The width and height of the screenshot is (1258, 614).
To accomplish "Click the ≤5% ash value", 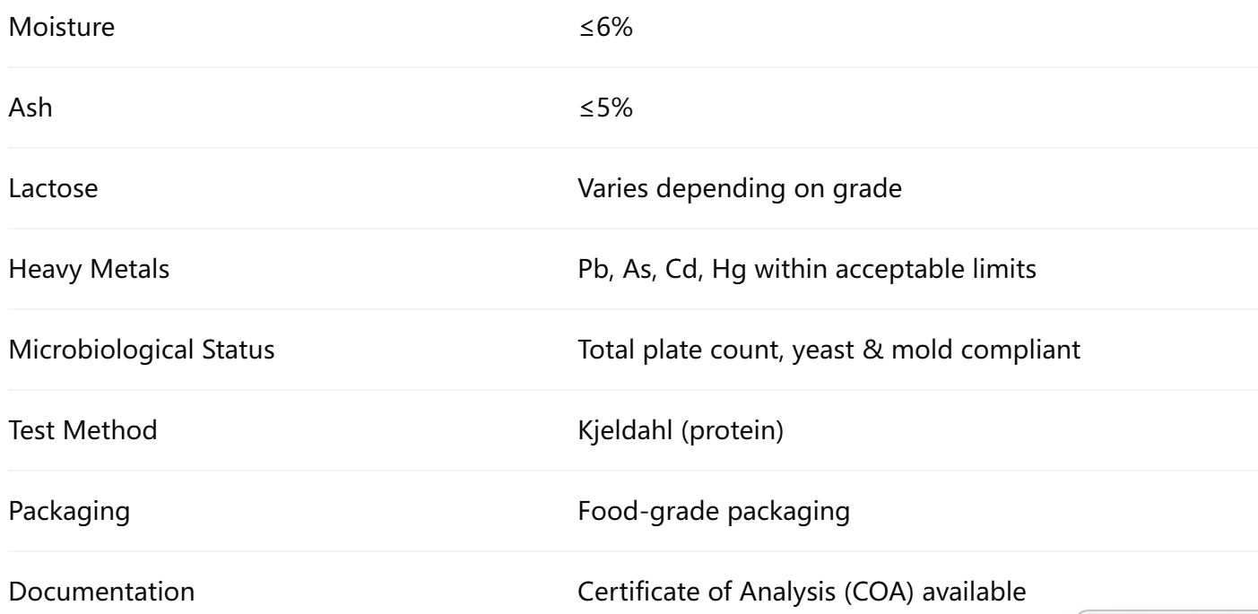I will point(596,108).
